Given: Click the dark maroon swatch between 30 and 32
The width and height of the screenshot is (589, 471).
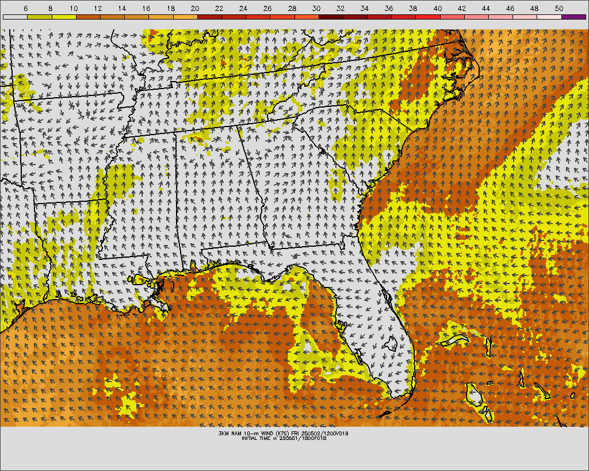Looking at the screenshot, I should click(331, 17).
